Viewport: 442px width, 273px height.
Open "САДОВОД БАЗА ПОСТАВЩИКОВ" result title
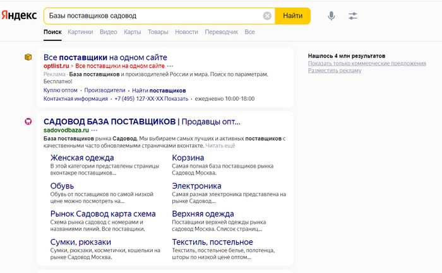pyautogui.click(x=109, y=121)
